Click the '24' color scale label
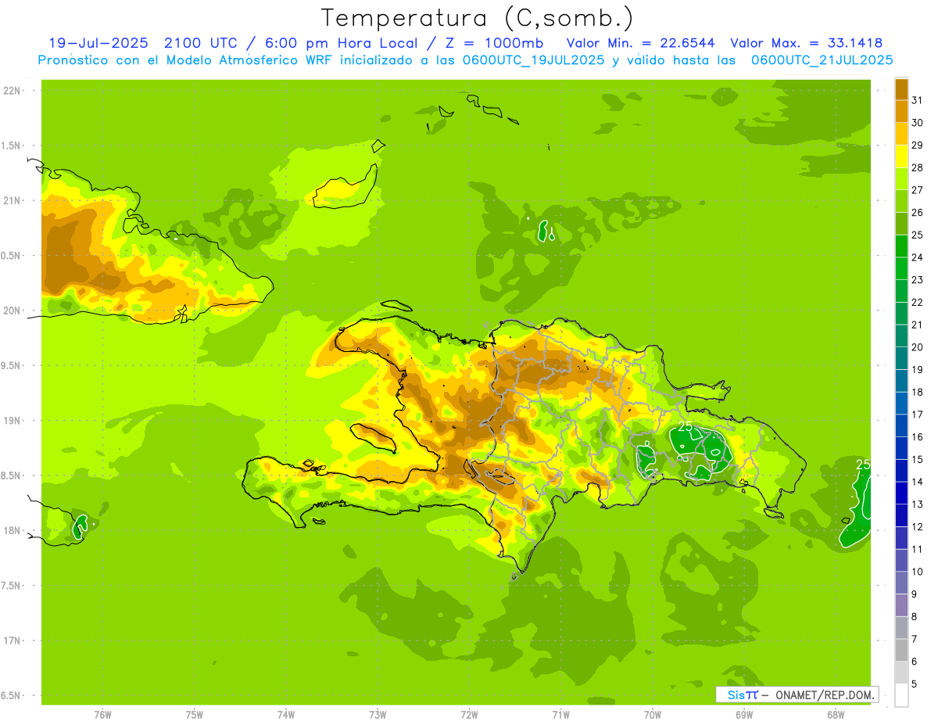The width and height of the screenshot is (938, 725). 918,257
